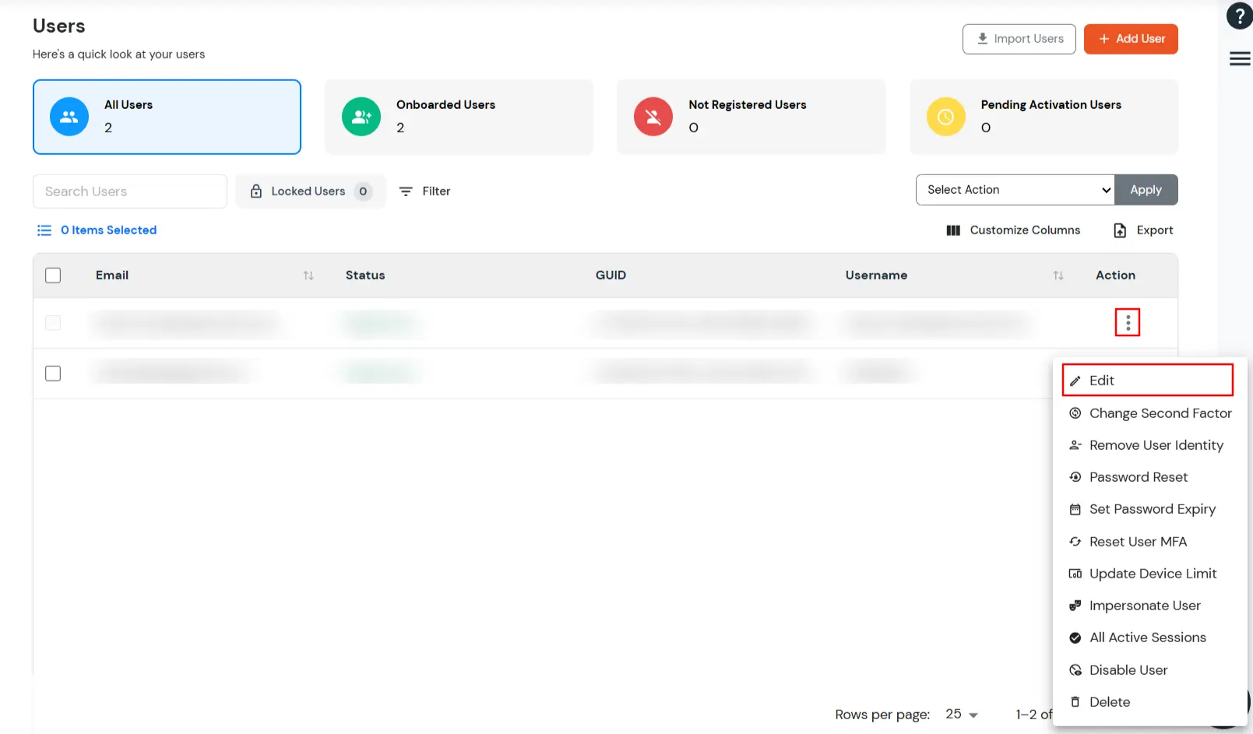Open the three-dot action menu in first row
The image size is (1253, 734).
click(x=1128, y=322)
